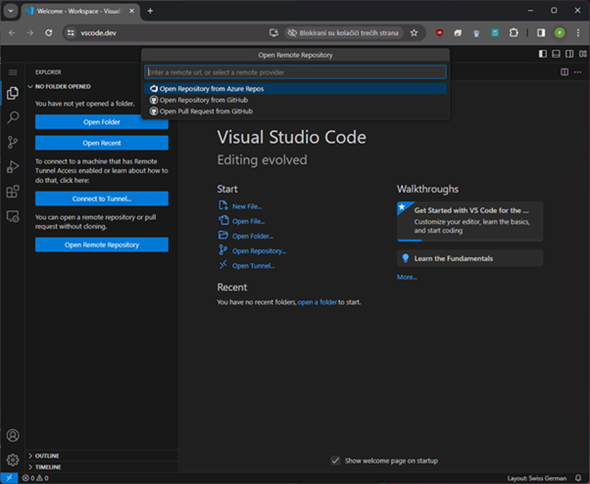Viewport: 590px width, 484px height.
Task: Click the Open Remote Repository button
Action: pyautogui.click(x=102, y=245)
